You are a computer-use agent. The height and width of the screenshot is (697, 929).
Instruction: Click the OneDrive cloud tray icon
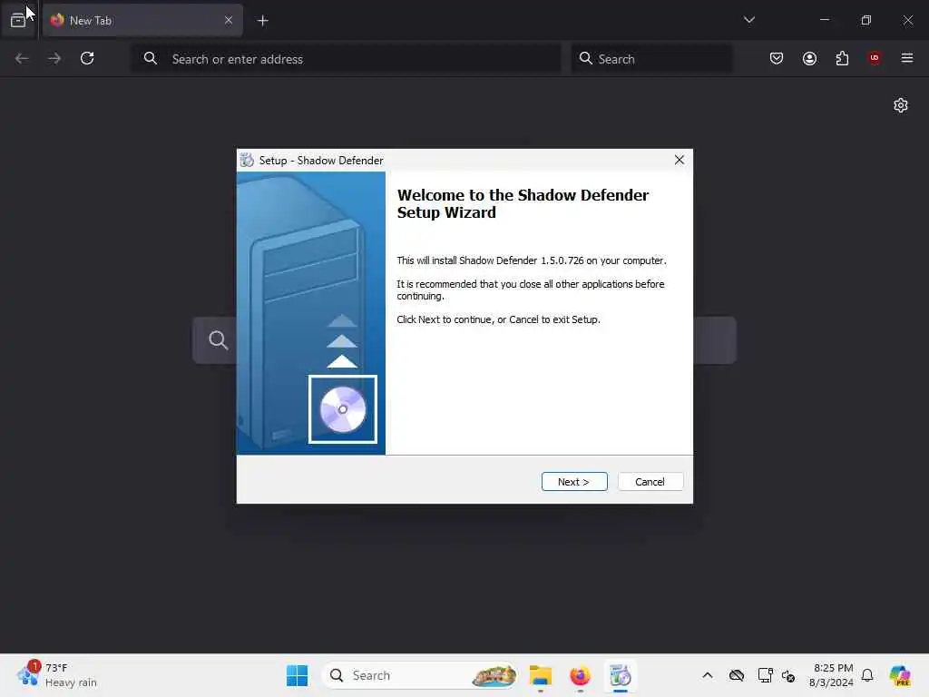(x=737, y=675)
